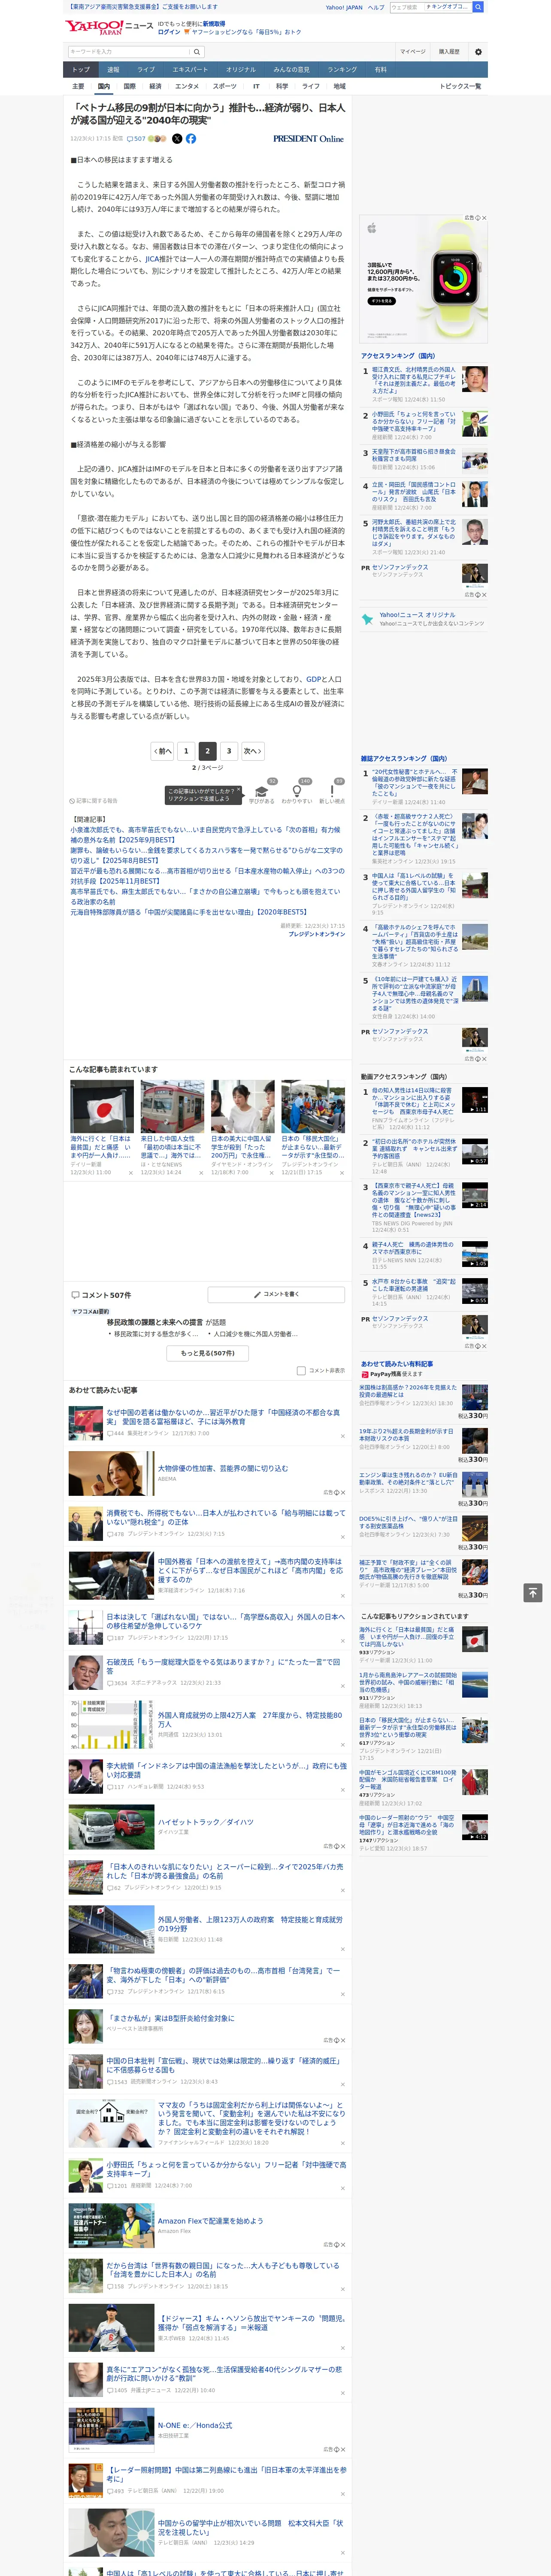Open 外国人労働者、上限123万人 article
The width and height of the screenshot is (551, 2576).
250,1924
